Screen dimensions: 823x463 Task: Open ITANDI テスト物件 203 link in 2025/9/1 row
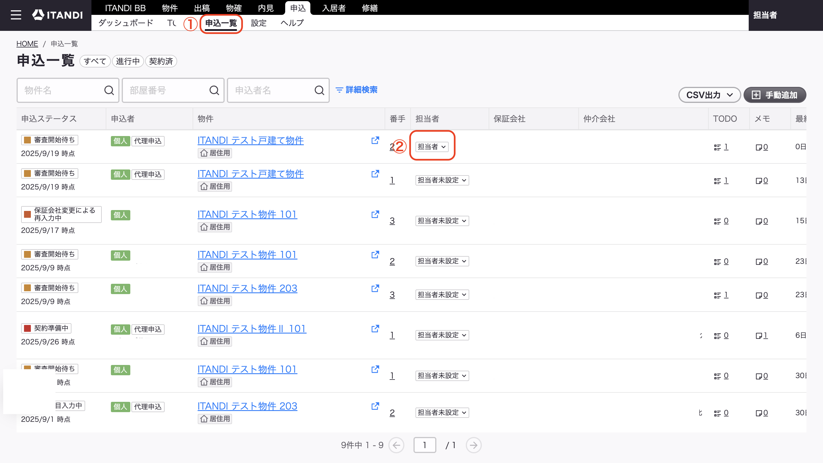pyautogui.click(x=247, y=406)
